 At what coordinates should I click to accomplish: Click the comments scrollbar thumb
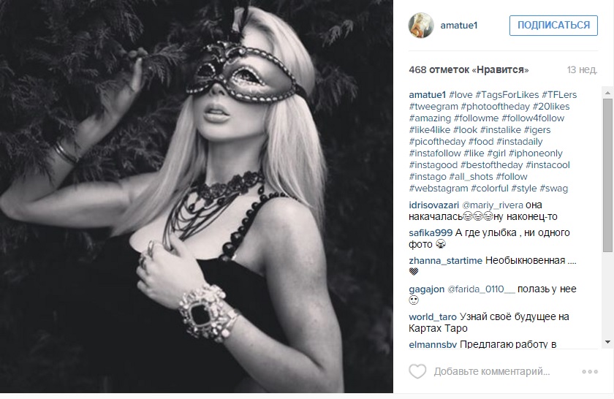(607, 175)
